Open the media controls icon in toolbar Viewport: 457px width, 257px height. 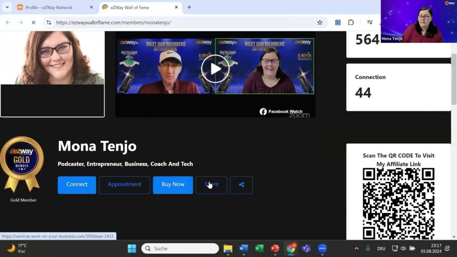(370, 22)
